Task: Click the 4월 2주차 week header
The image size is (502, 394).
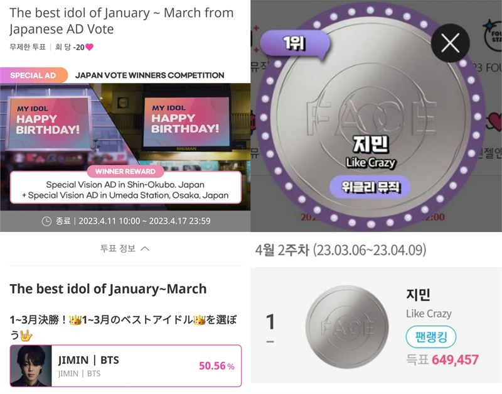Action: 341,250
